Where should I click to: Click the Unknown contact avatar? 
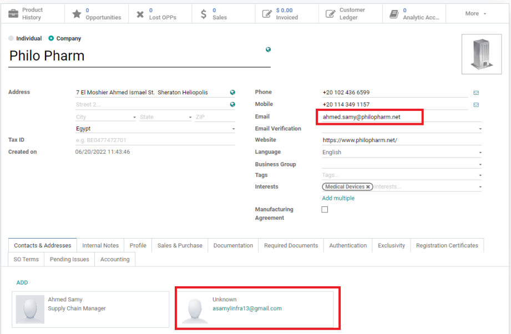point(195,309)
